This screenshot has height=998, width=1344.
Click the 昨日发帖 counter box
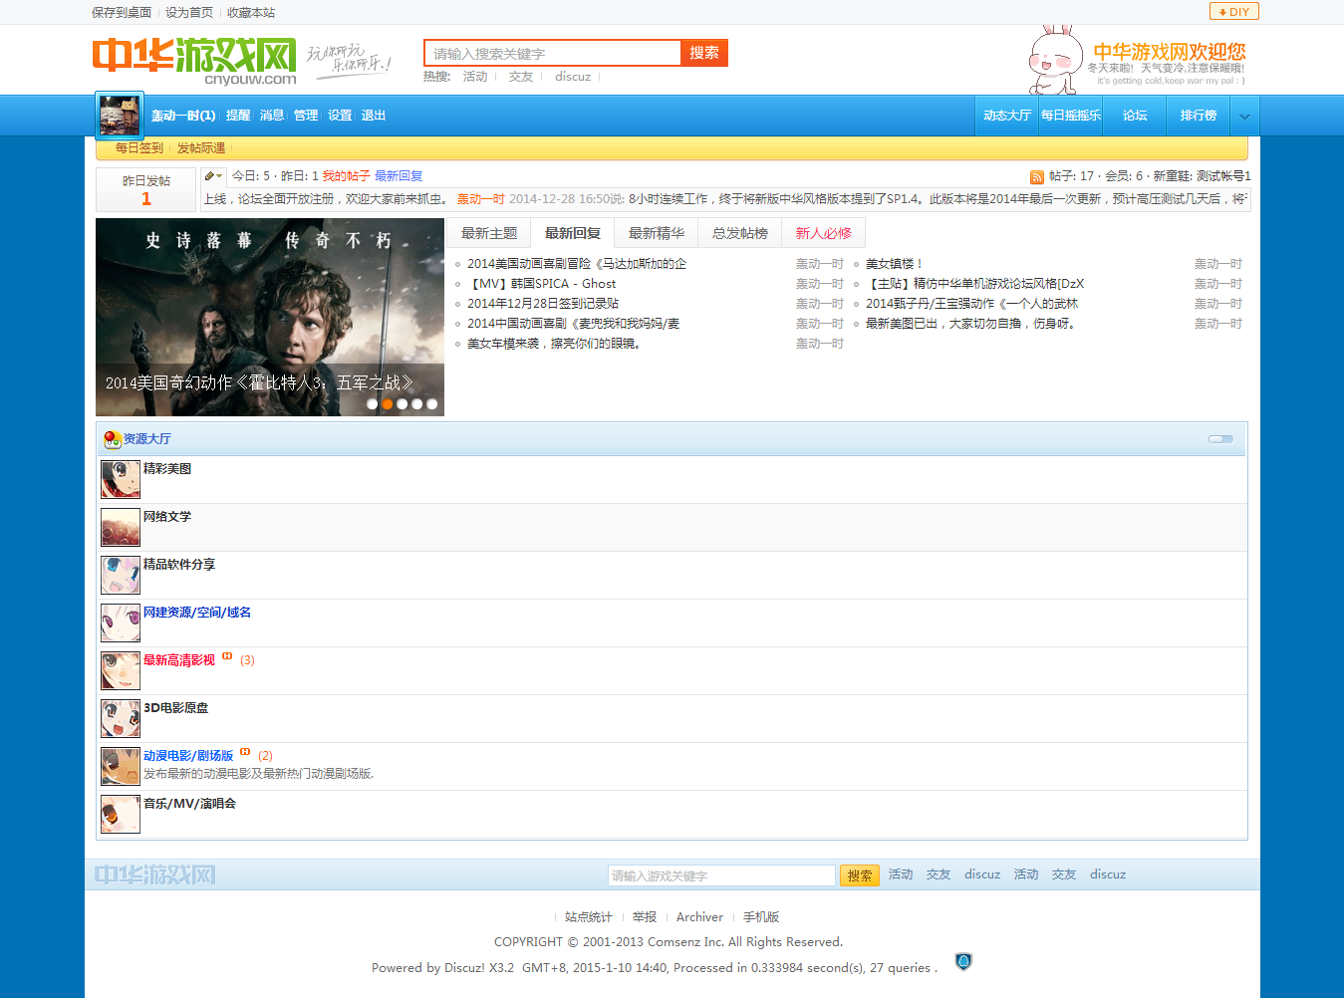[x=146, y=190]
